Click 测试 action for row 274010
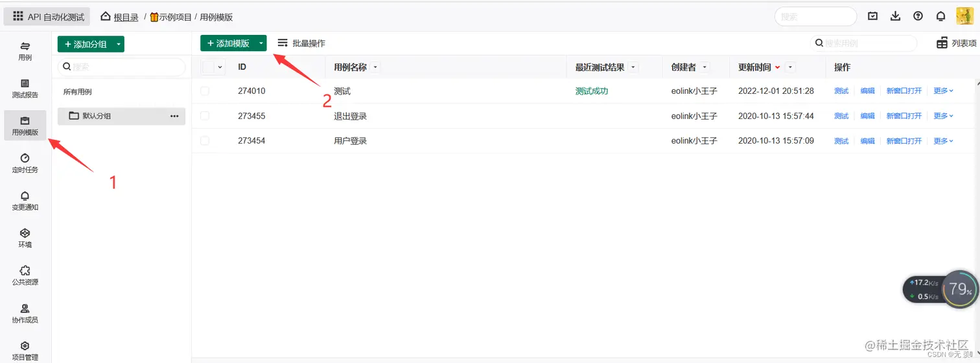This screenshot has width=980, height=363. (841, 91)
